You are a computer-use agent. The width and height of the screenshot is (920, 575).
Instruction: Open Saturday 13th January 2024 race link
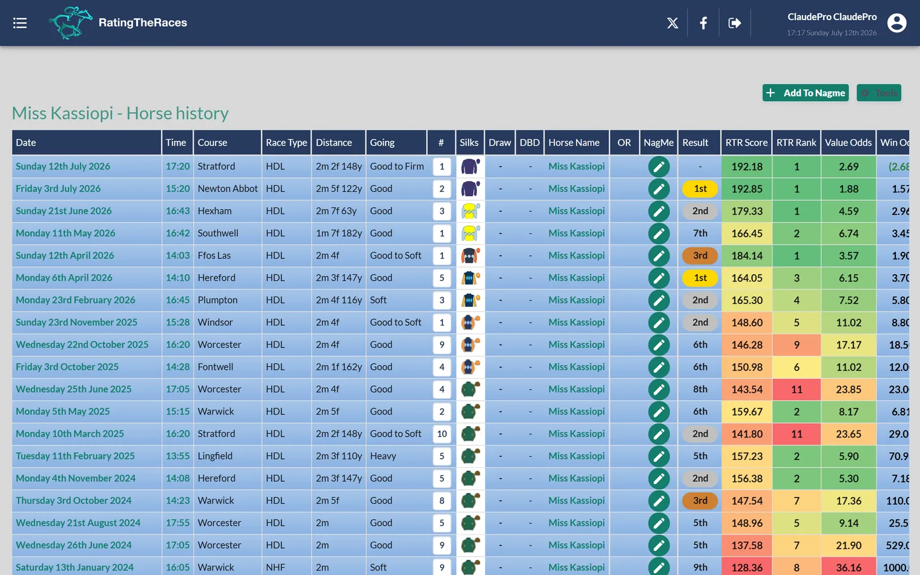(x=74, y=568)
